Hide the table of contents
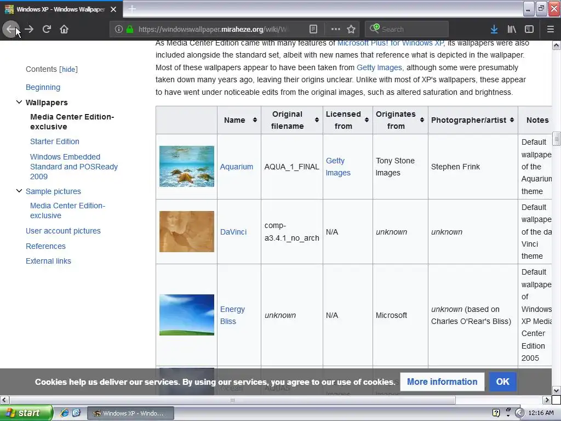The image size is (561, 421). [68, 70]
